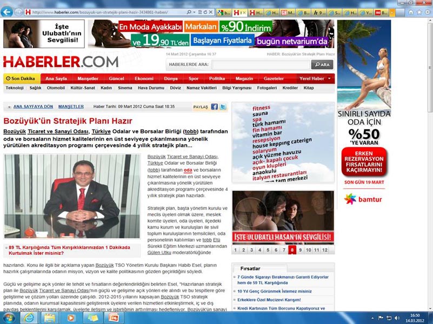Click ANA SAYFAYA DÖN link
This screenshot has height=324, width=433.
33,107
